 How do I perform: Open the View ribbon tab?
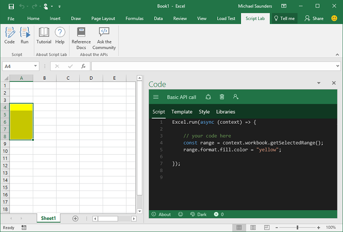[202, 19]
